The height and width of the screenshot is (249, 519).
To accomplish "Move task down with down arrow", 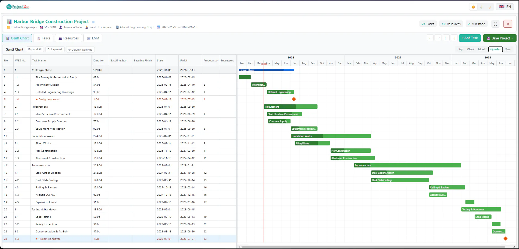I will tap(454, 38).
